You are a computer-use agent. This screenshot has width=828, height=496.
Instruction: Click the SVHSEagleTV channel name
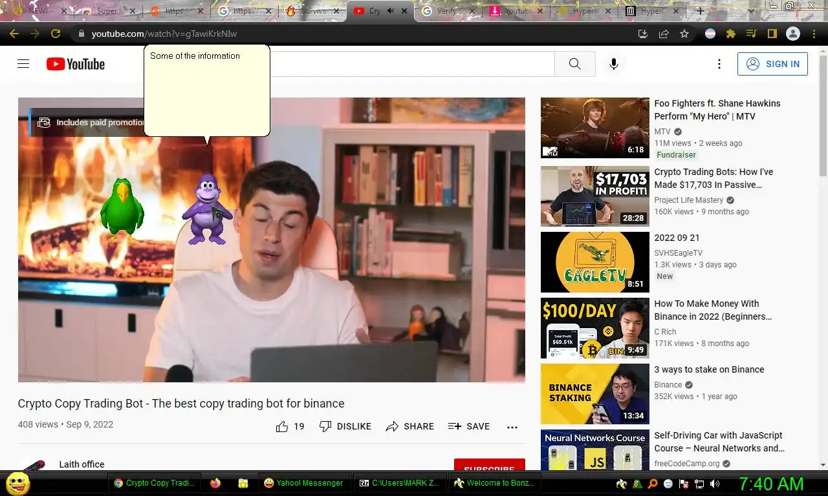pyautogui.click(x=678, y=253)
